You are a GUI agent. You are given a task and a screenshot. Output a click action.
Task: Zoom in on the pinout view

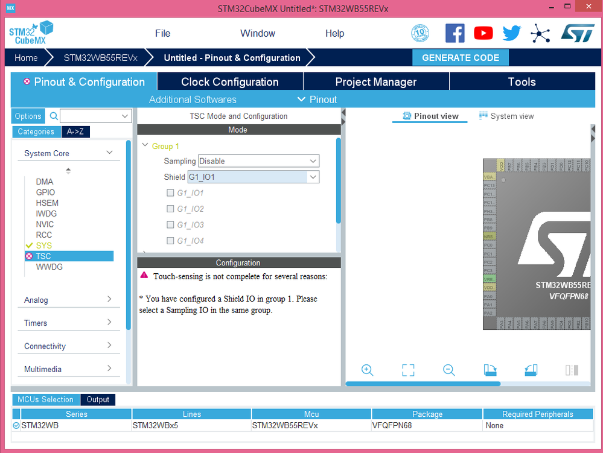[367, 370]
